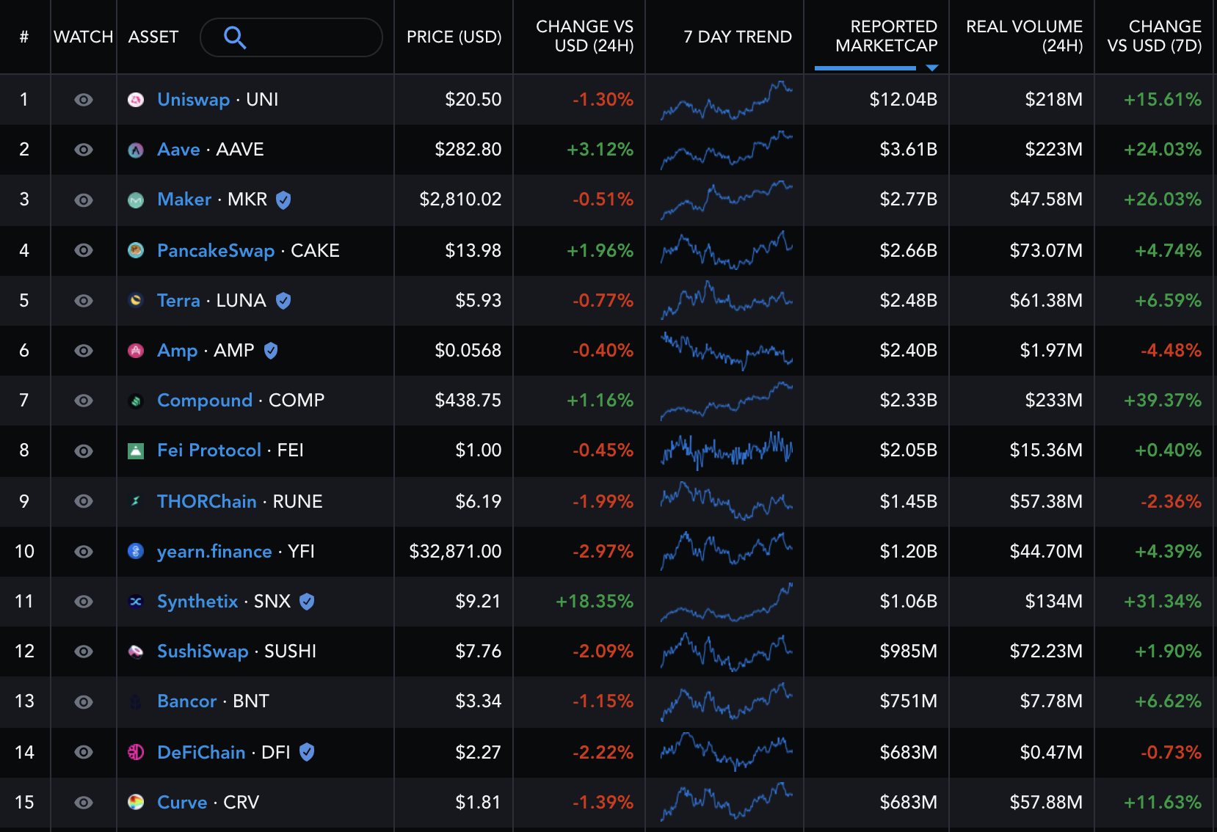Open the yearn.finance asset link
This screenshot has height=832, width=1217.
tap(214, 552)
